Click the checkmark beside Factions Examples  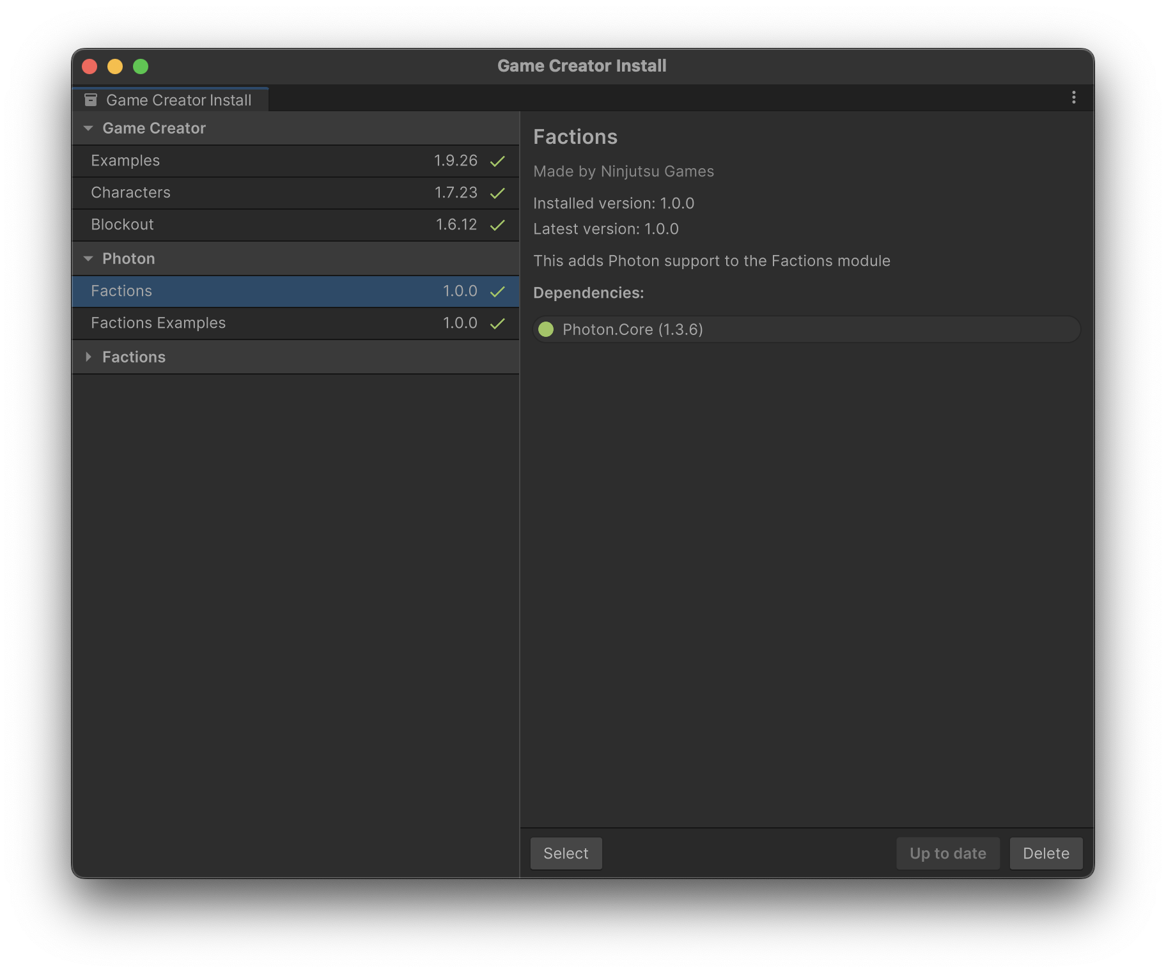497,323
